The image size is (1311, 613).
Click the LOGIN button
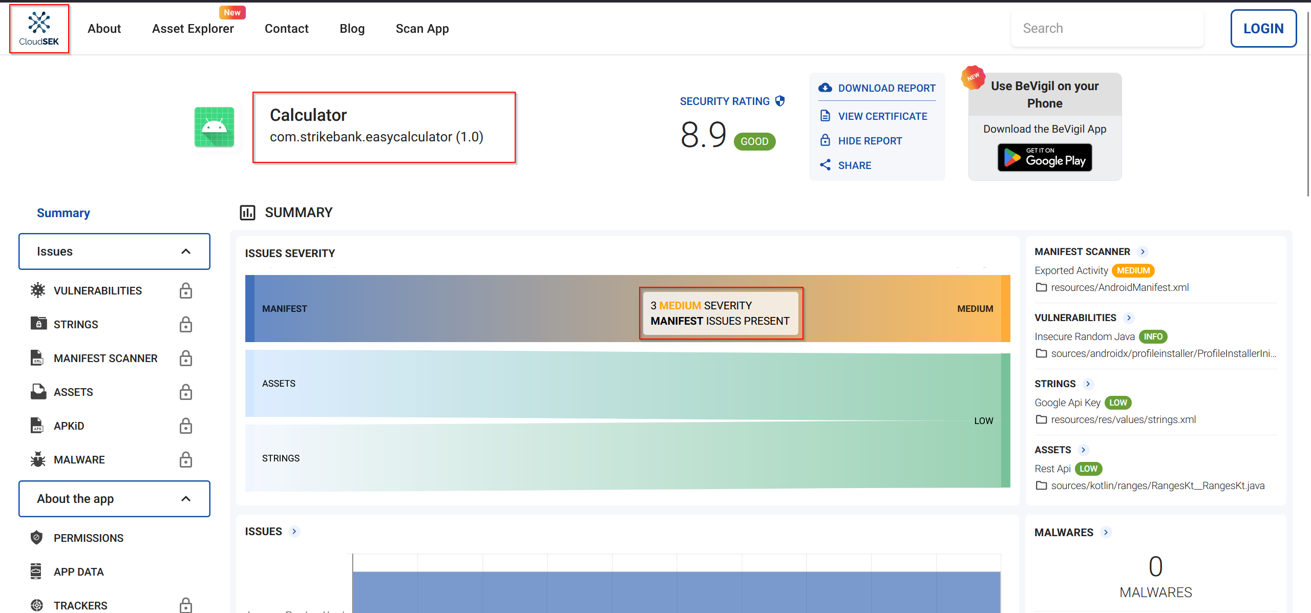click(x=1263, y=29)
